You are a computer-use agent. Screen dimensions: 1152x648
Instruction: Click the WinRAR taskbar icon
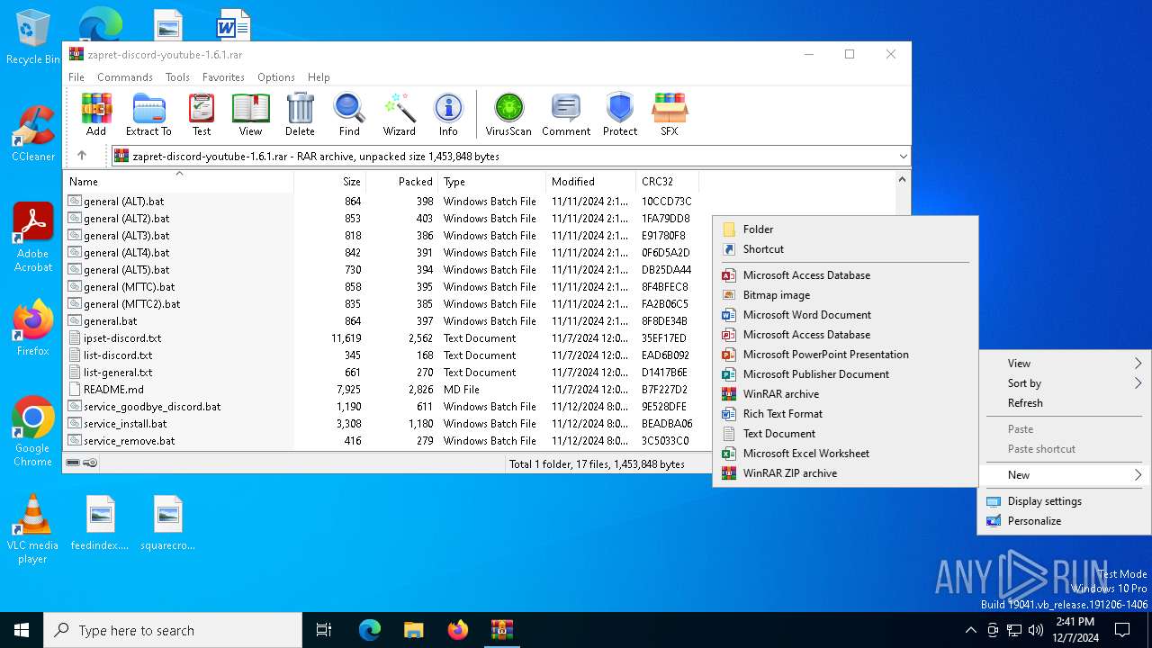(501, 630)
